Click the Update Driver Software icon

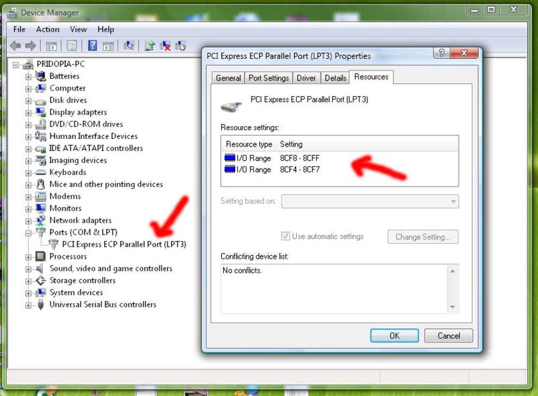149,46
